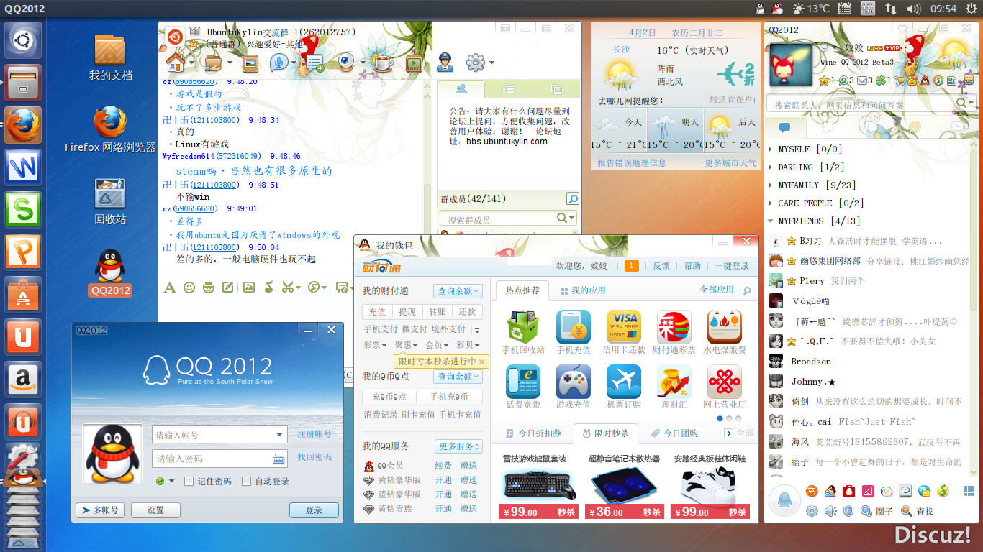
Task: Open the 手机充值 phone top-up app
Action: (574, 327)
